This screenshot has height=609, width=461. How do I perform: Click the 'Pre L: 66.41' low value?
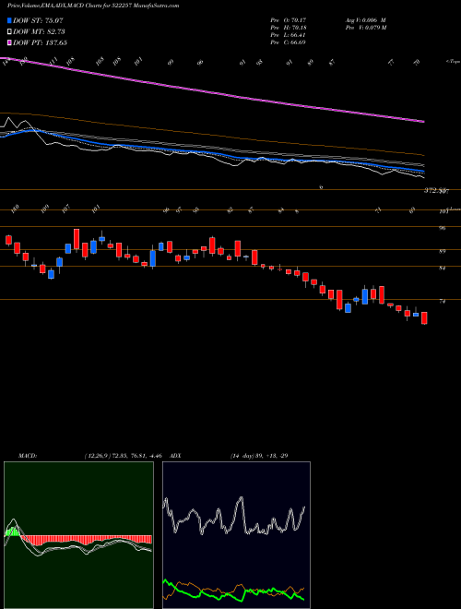[x=289, y=35]
